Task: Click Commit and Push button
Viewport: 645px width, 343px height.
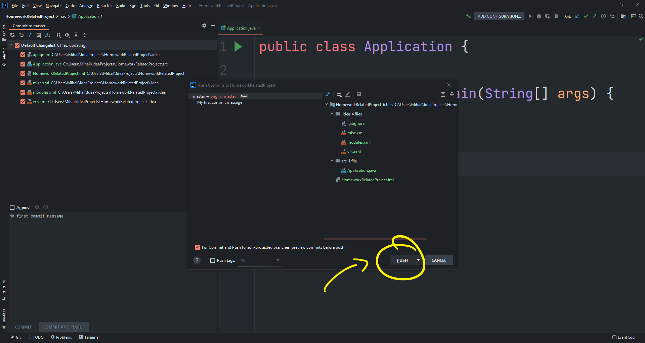Action: [x=64, y=327]
